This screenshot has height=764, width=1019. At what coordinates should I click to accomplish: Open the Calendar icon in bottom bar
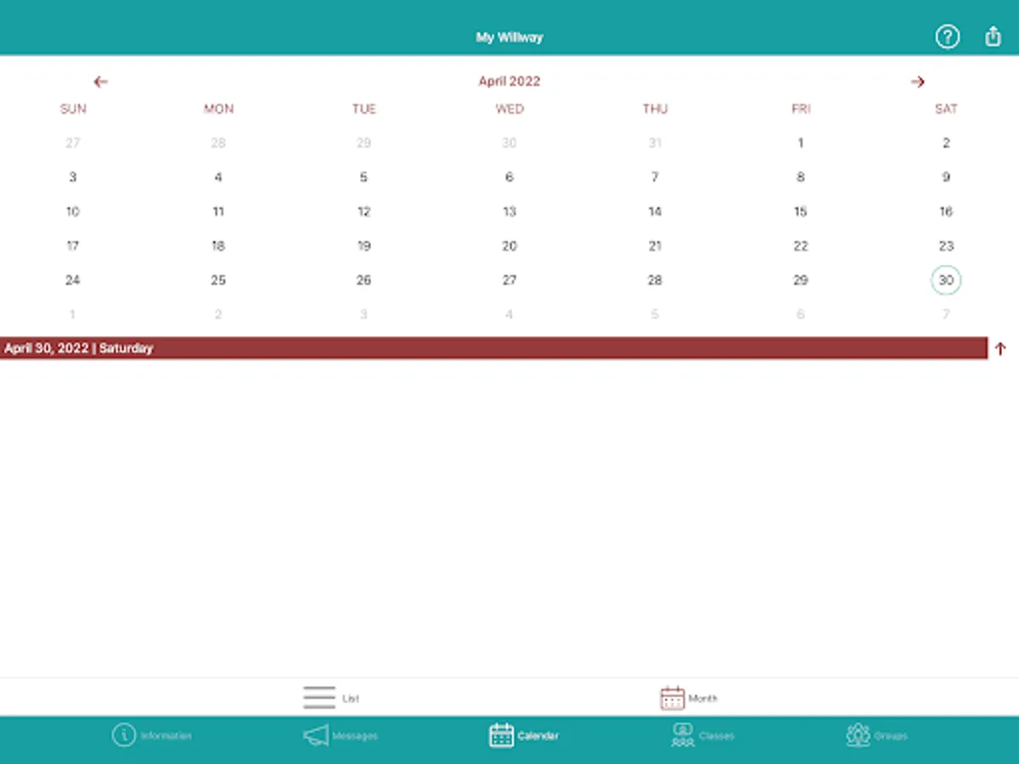point(501,736)
